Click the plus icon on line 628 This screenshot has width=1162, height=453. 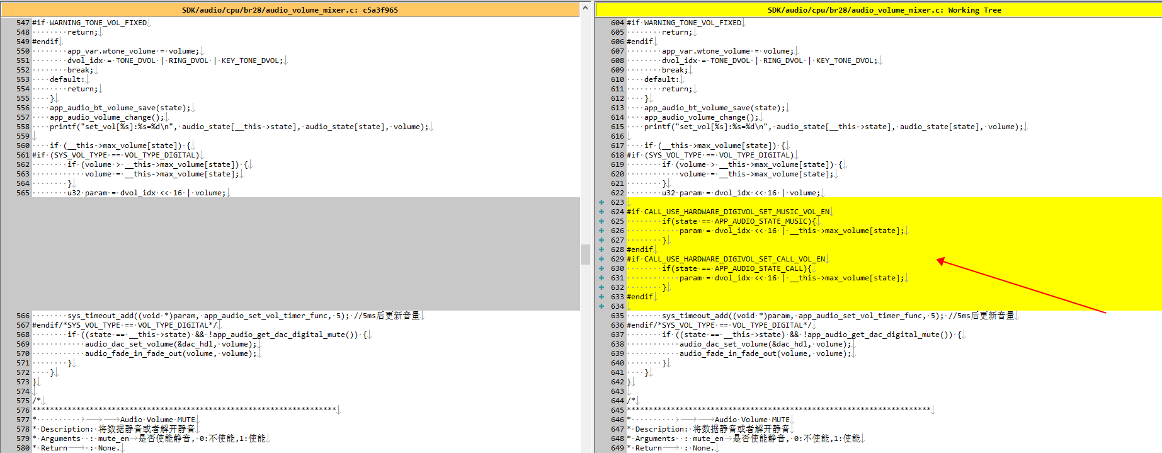601,249
